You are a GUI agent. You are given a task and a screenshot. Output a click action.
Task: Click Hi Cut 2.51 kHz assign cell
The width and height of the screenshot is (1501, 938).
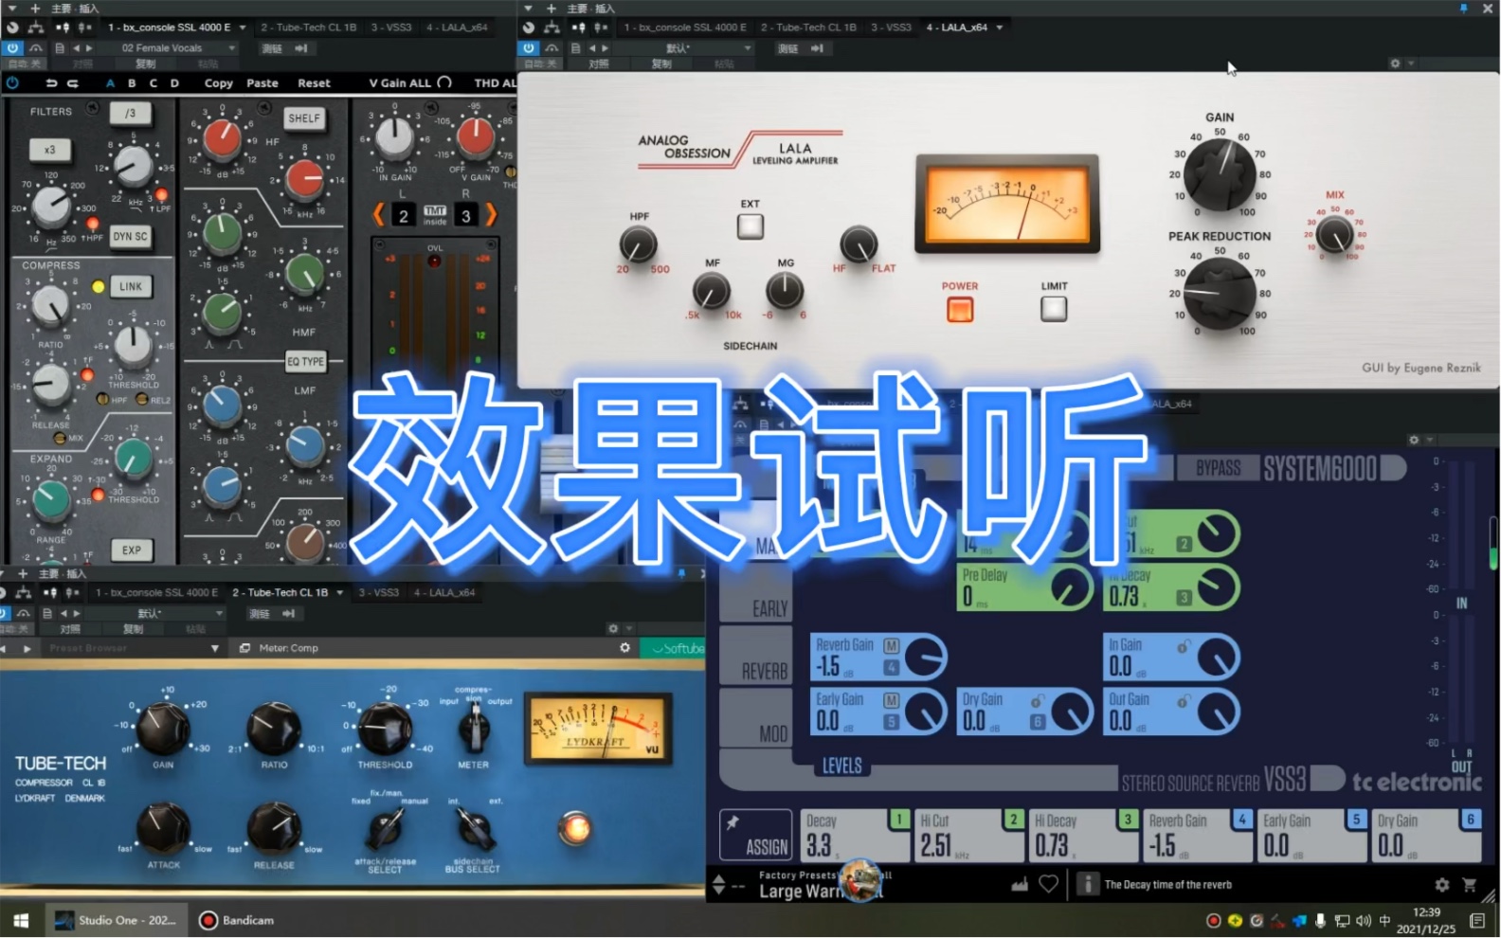coord(969,836)
